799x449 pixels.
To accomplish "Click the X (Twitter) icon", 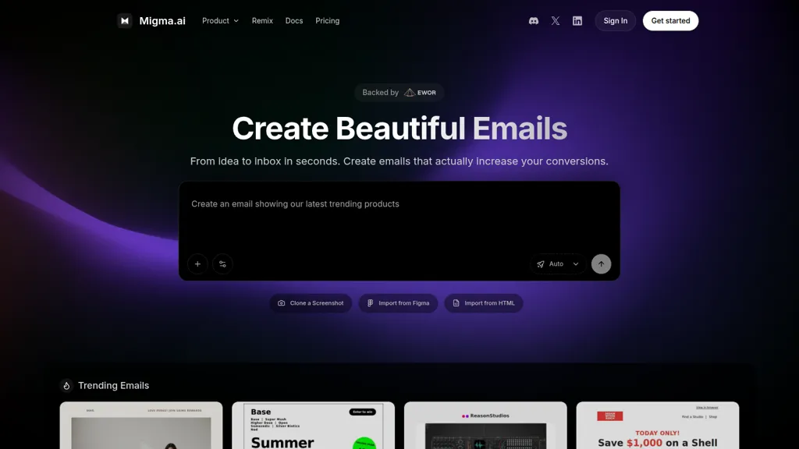I will point(555,20).
